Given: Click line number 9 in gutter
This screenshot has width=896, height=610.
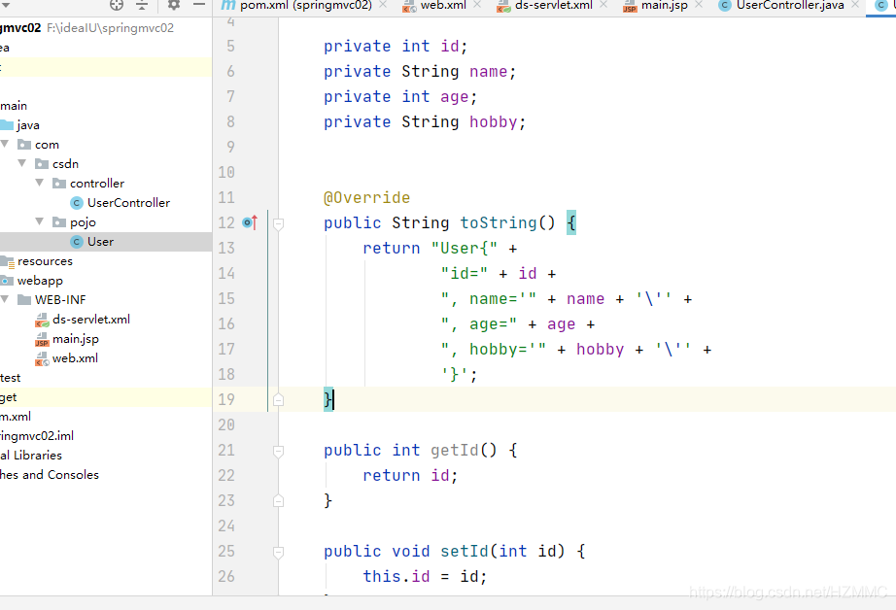Looking at the screenshot, I should 230,147.
